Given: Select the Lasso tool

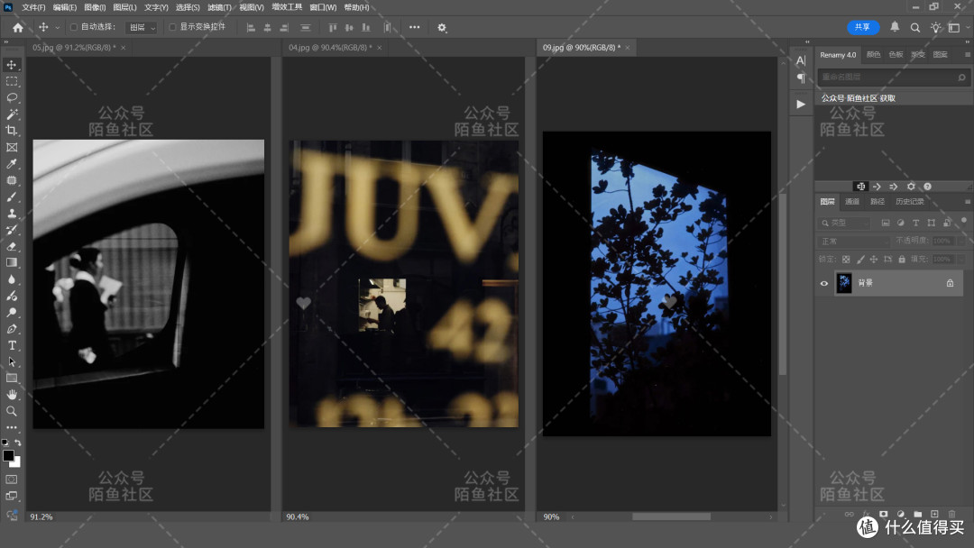Looking at the screenshot, I should (12, 97).
